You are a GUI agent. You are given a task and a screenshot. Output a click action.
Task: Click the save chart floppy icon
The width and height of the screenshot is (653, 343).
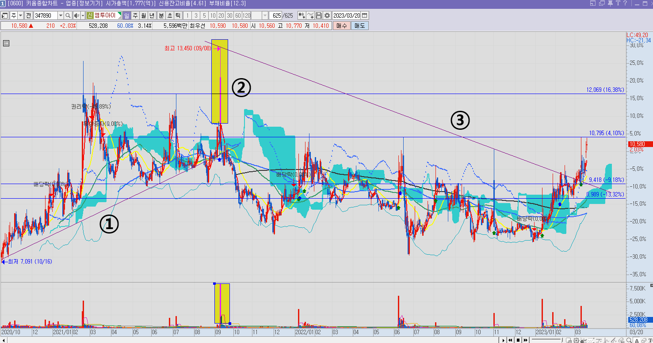(319, 15)
